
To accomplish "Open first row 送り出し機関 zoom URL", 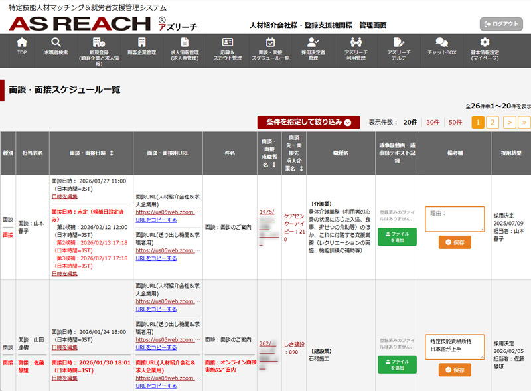I will click(168, 250).
